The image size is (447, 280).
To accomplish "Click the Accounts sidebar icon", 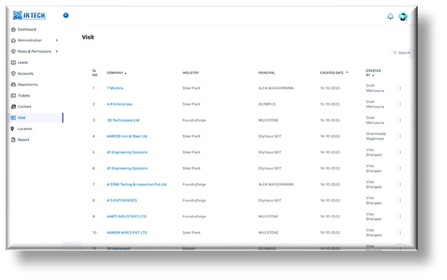I will pos(13,74).
